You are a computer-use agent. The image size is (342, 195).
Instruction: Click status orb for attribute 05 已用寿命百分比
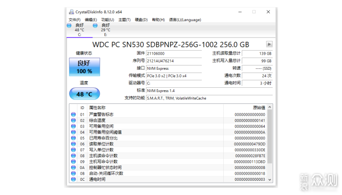click(74, 138)
